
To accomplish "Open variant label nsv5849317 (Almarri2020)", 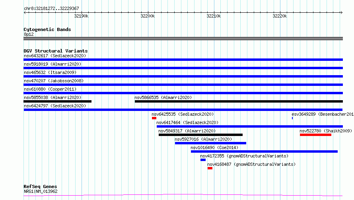I will pyautogui.click(x=187, y=131).
